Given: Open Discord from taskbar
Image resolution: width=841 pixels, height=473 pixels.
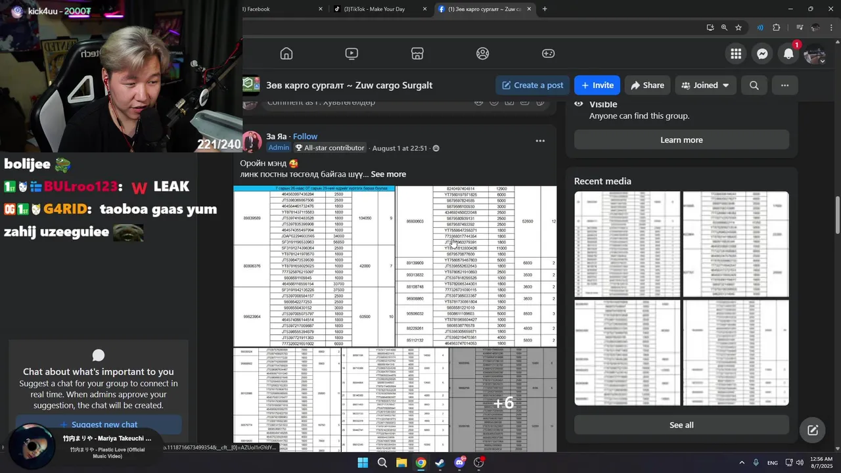Looking at the screenshot, I should (x=459, y=462).
